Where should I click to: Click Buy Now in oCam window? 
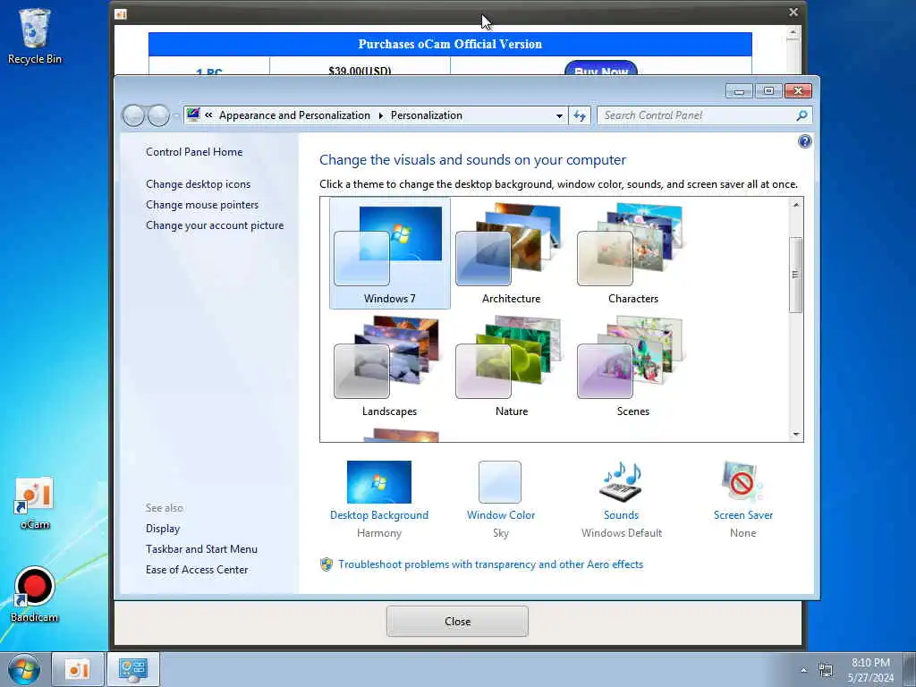coord(601,68)
